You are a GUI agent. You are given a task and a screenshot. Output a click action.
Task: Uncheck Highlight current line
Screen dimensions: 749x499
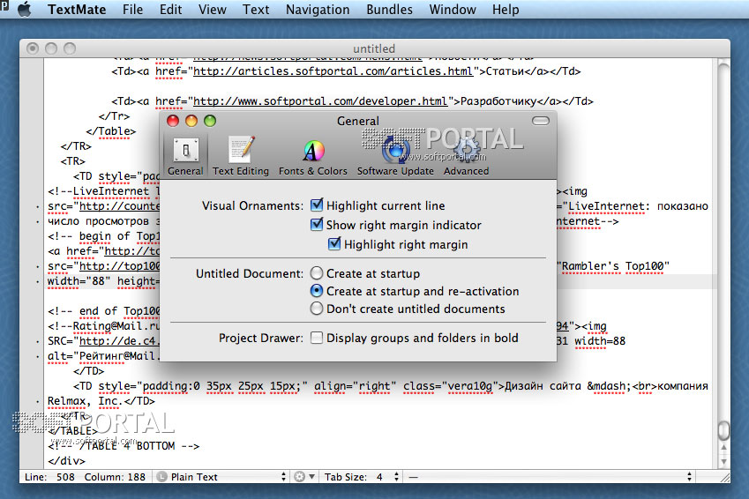(316, 205)
